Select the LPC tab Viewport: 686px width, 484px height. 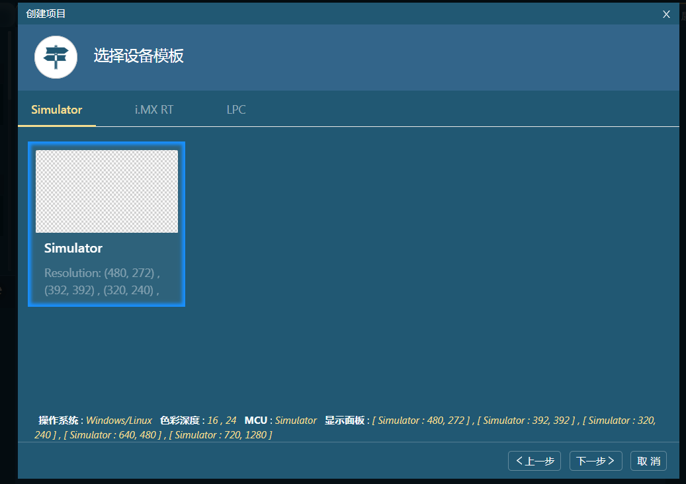tap(236, 110)
